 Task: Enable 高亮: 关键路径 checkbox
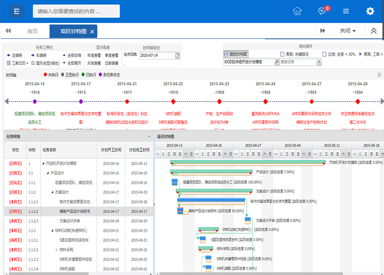click(282, 54)
